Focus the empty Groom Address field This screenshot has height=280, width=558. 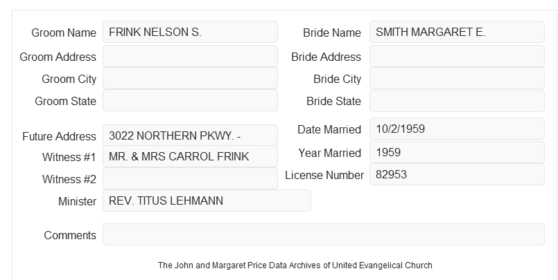pyautogui.click(x=190, y=56)
